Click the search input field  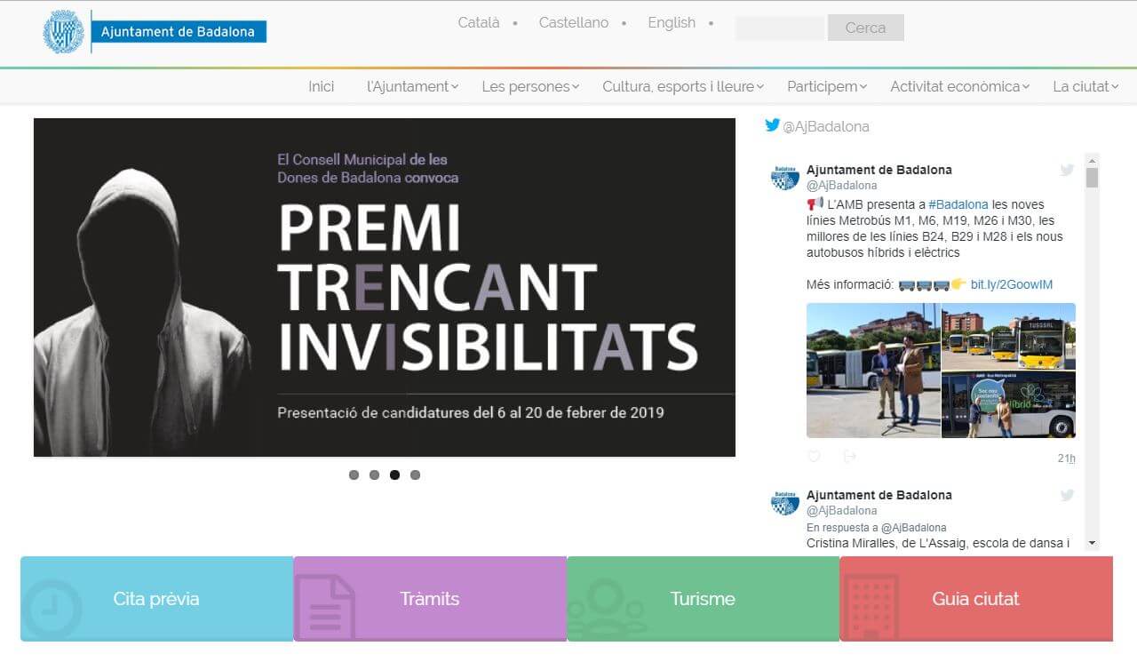780,28
